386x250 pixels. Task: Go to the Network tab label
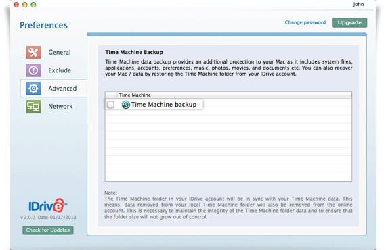[x=60, y=106]
